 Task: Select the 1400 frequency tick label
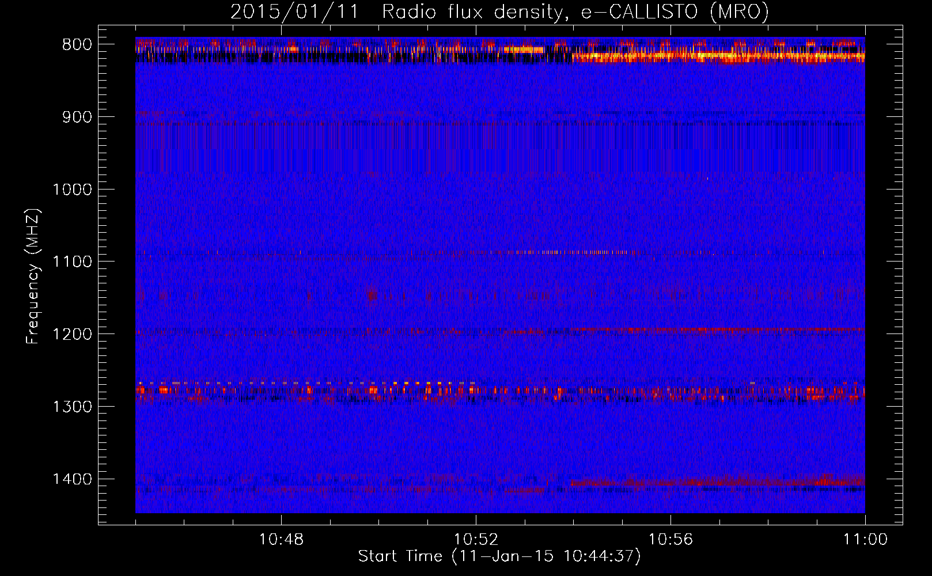pyautogui.click(x=72, y=479)
